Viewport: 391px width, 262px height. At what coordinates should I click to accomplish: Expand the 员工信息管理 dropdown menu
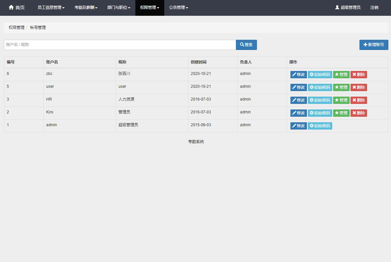tap(51, 8)
